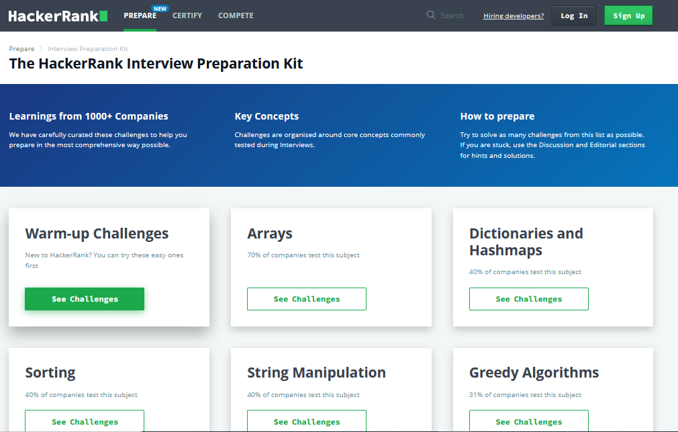Focus the Search input field
The width and height of the screenshot is (678, 432).
(452, 15)
